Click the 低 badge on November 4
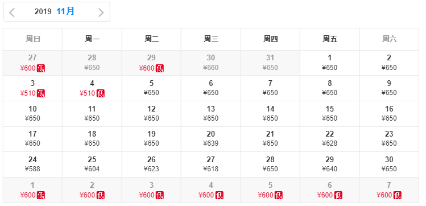 click(x=100, y=93)
